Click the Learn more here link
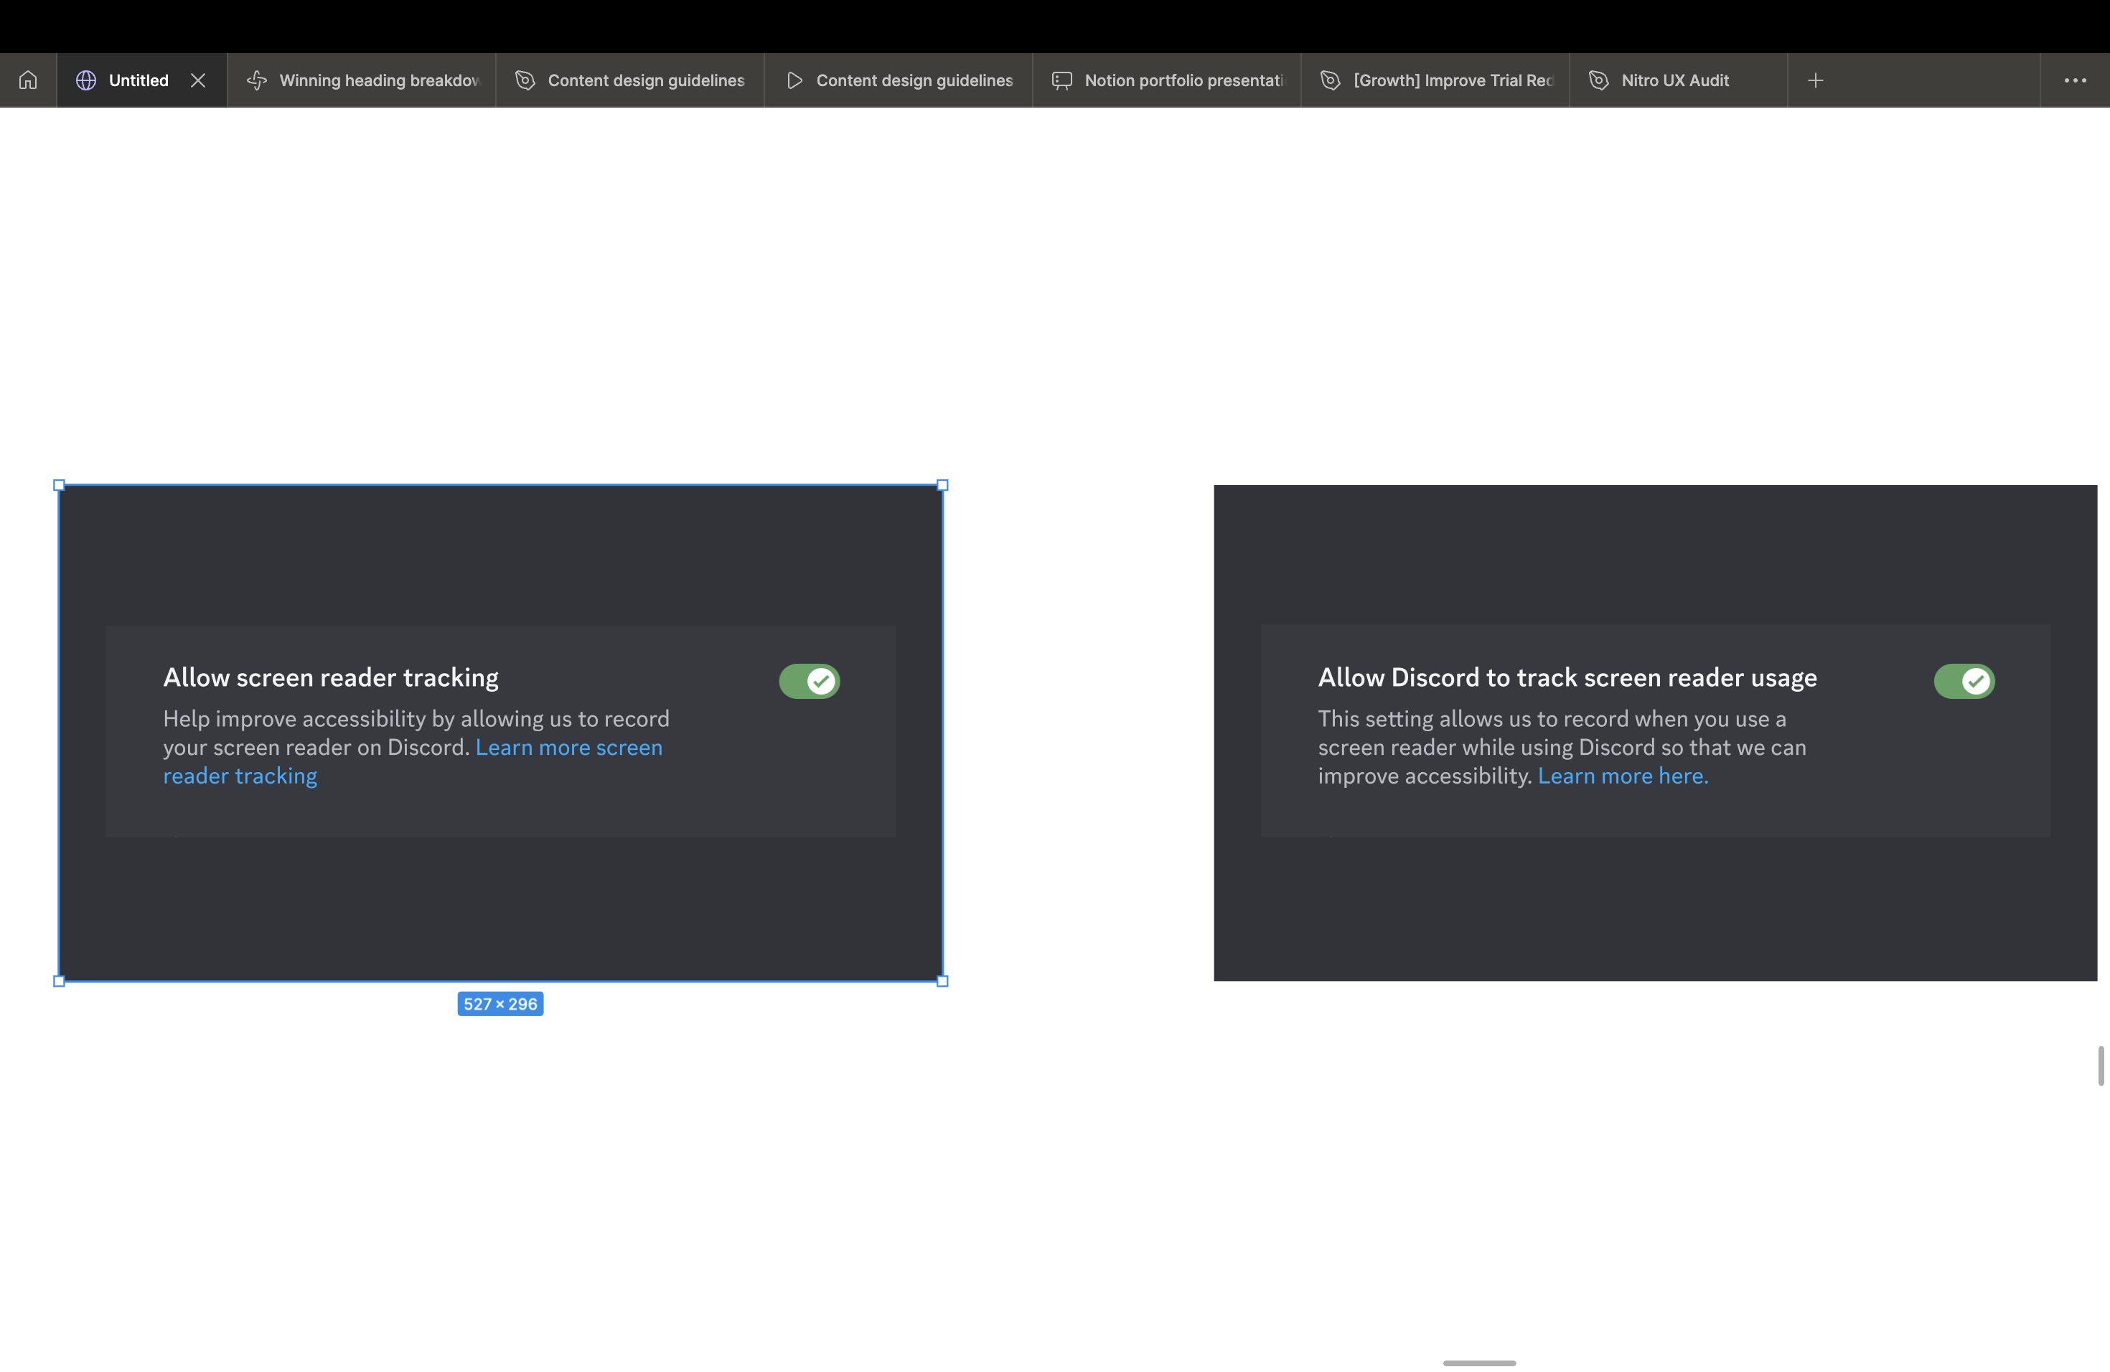 point(1623,776)
